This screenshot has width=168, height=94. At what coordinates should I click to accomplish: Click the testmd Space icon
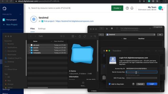pos(34,19)
